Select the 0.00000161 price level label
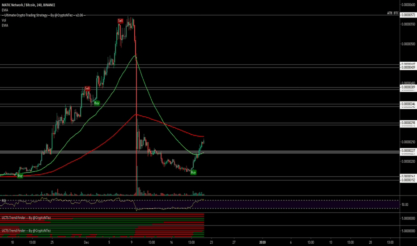The width and height of the screenshot is (417, 246). [x=408, y=177]
